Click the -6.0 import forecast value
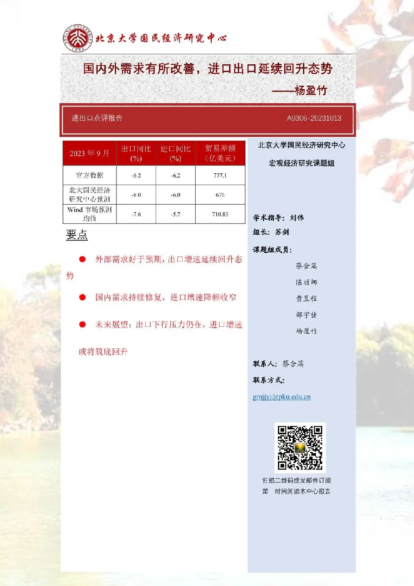The image size is (414, 586). 176,195
